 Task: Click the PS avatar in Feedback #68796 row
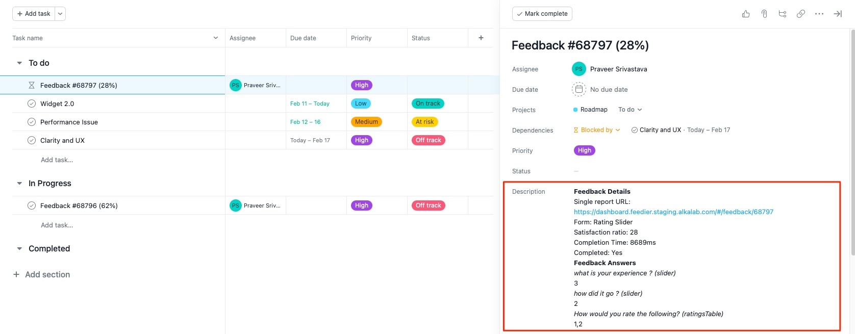pos(235,205)
